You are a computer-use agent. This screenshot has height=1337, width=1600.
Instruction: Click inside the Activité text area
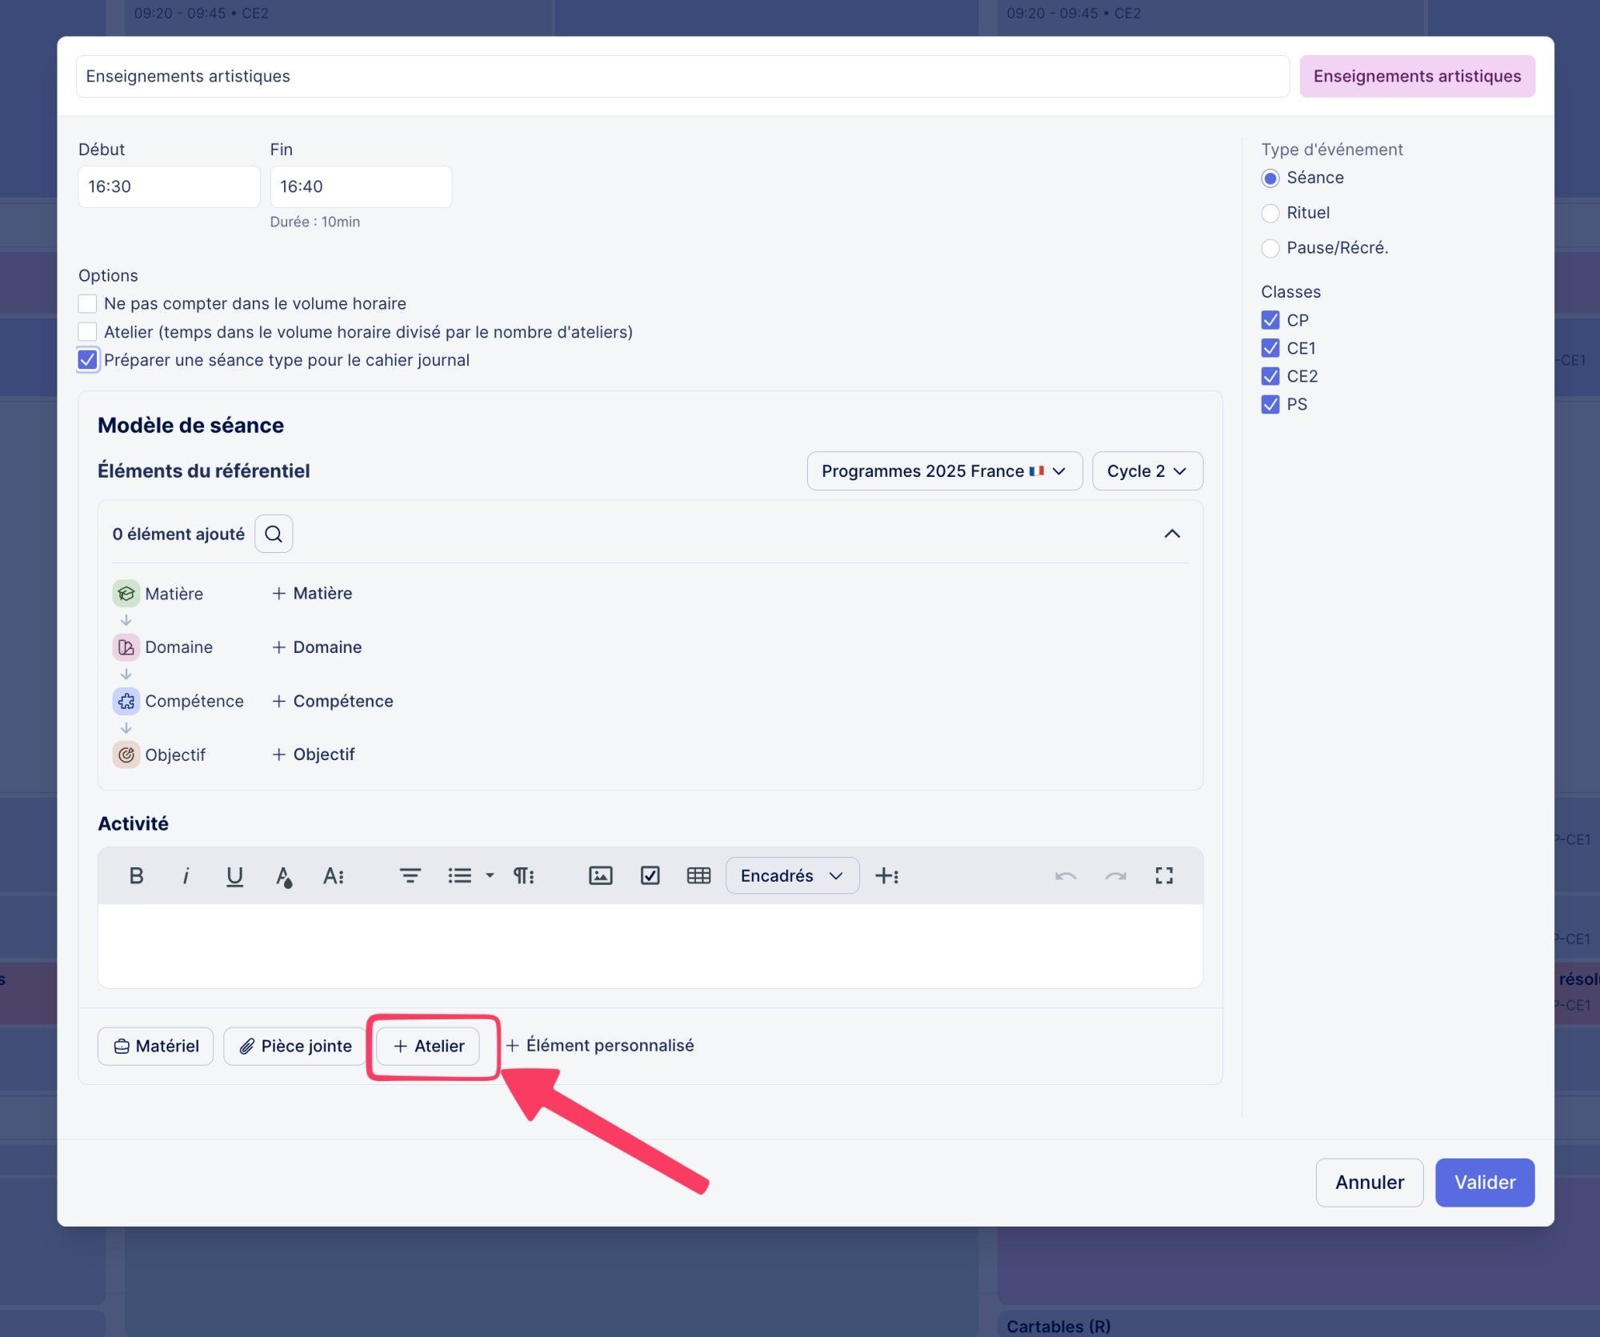650,945
